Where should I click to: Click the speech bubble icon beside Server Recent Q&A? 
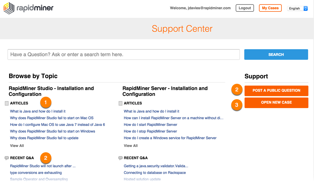click(x=120, y=158)
